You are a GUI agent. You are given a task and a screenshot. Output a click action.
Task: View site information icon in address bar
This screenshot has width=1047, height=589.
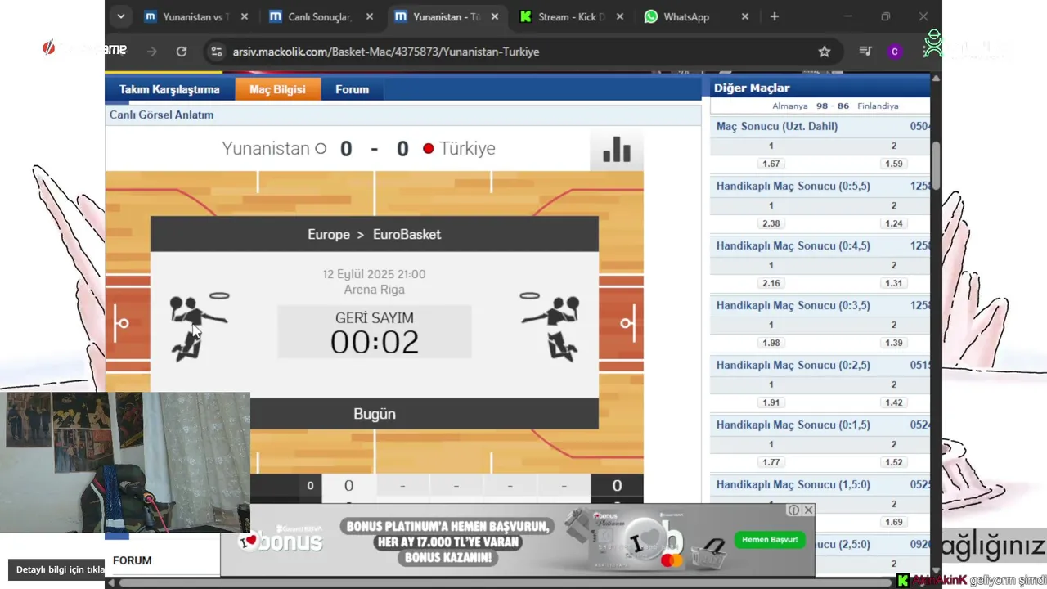[216, 52]
